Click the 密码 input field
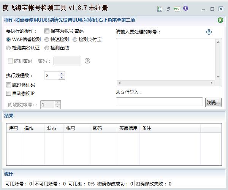 67,61
